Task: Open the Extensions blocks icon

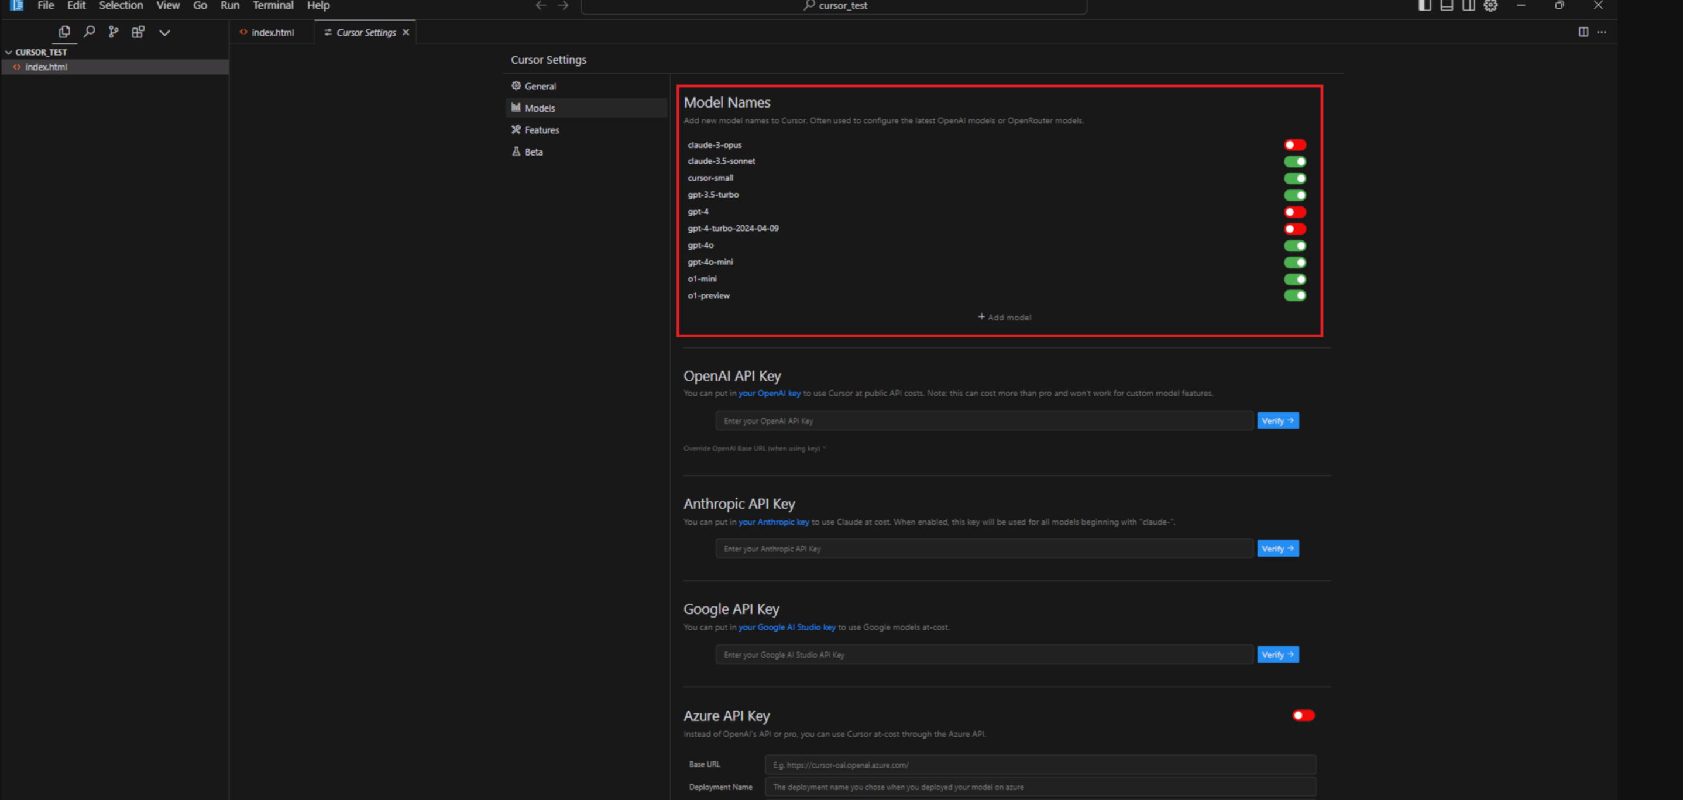Action: (x=138, y=32)
